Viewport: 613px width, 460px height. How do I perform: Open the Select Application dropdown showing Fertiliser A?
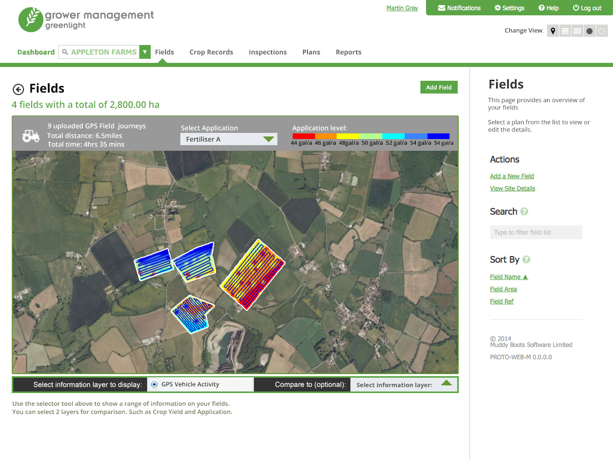[x=228, y=139]
